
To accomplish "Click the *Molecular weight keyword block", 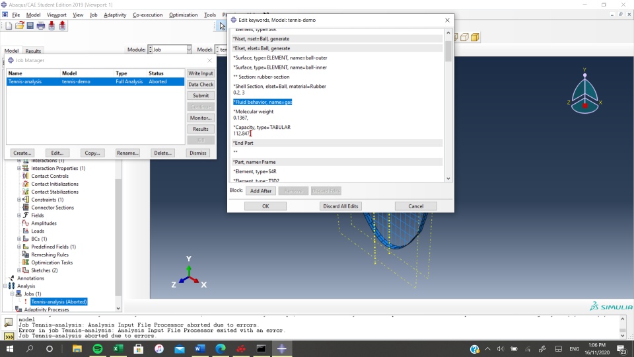I will [x=337, y=114].
